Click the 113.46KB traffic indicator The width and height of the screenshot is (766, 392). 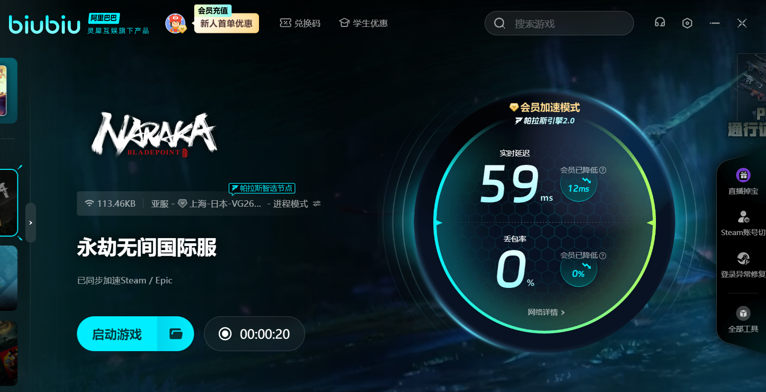110,204
